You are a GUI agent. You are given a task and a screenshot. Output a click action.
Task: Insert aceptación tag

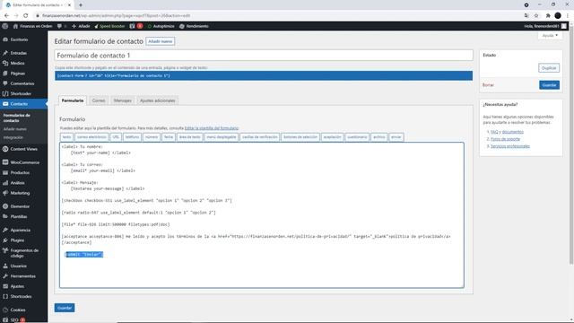tap(333, 137)
